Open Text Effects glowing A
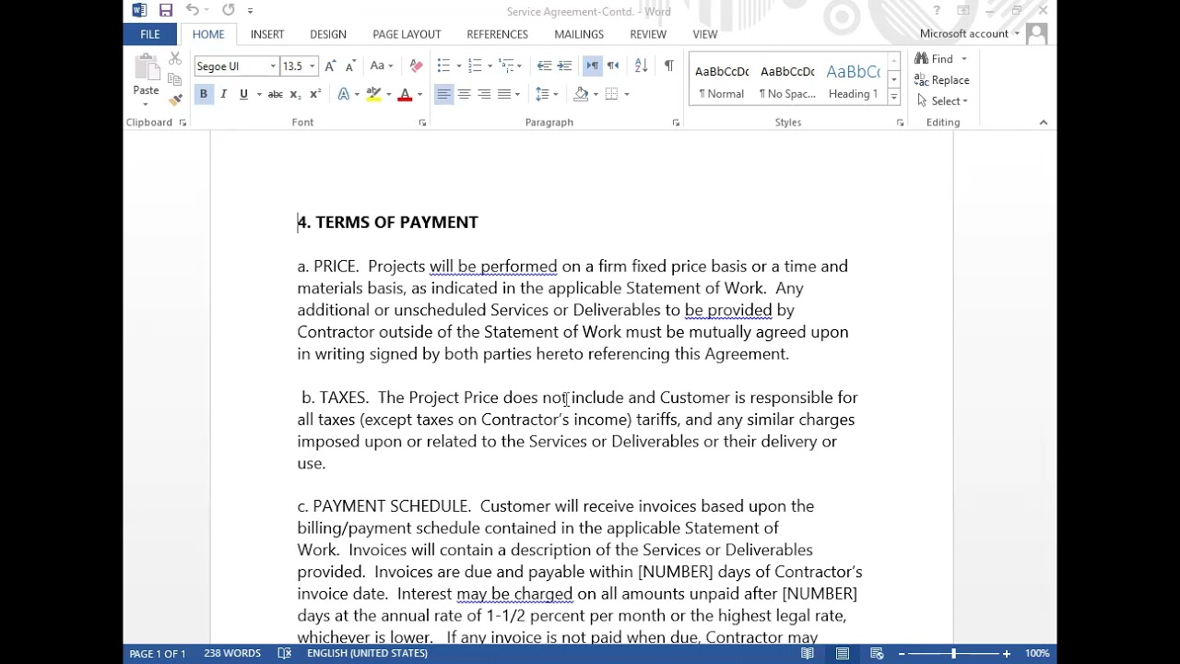This screenshot has width=1180, height=664. click(x=343, y=94)
